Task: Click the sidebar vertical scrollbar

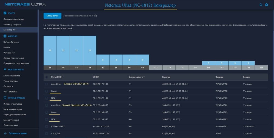Action: (x=38, y=54)
